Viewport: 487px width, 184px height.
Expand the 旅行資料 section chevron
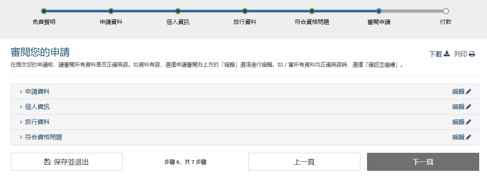tap(21, 122)
